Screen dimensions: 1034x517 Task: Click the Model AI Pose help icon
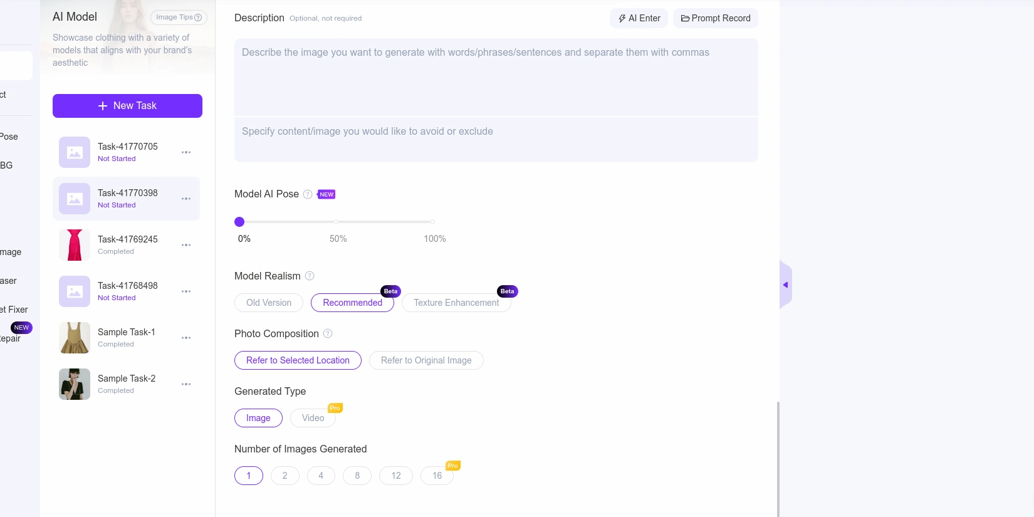(x=308, y=194)
